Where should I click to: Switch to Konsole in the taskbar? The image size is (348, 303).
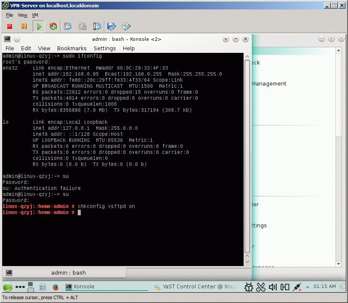click(106, 287)
